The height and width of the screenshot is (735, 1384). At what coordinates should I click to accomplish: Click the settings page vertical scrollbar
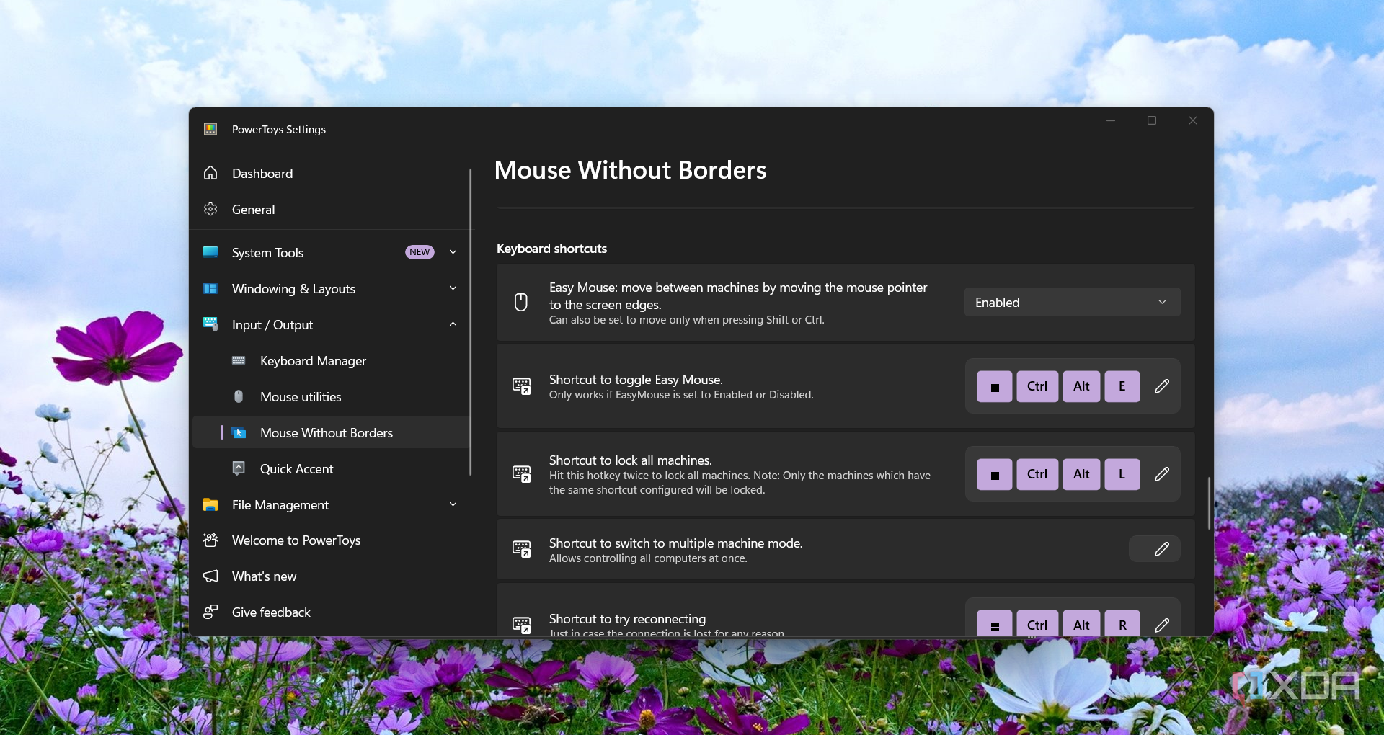pyautogui.click(x=1209, y=503)
